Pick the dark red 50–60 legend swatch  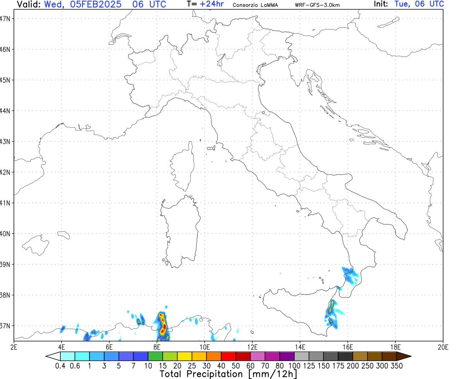[x=243, y=356]
